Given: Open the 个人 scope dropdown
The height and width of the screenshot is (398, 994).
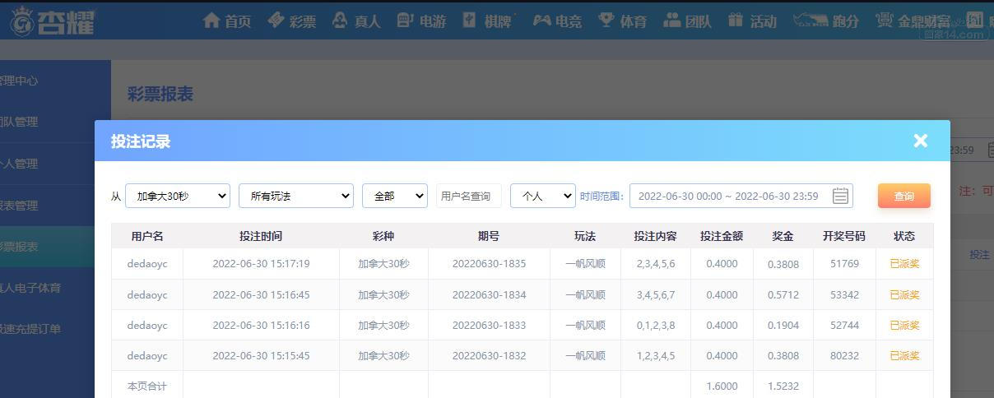Looking at the screenshot, I should (x=543, y=196).
